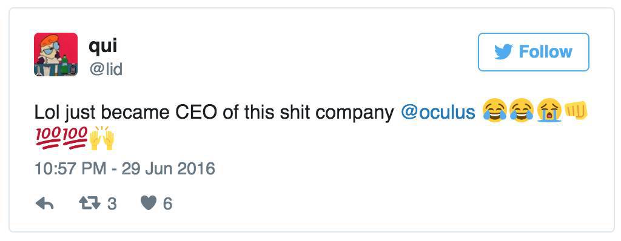Like the tweet with the heart icon
This screenshot has height=241, width=621.
(149, 203)
